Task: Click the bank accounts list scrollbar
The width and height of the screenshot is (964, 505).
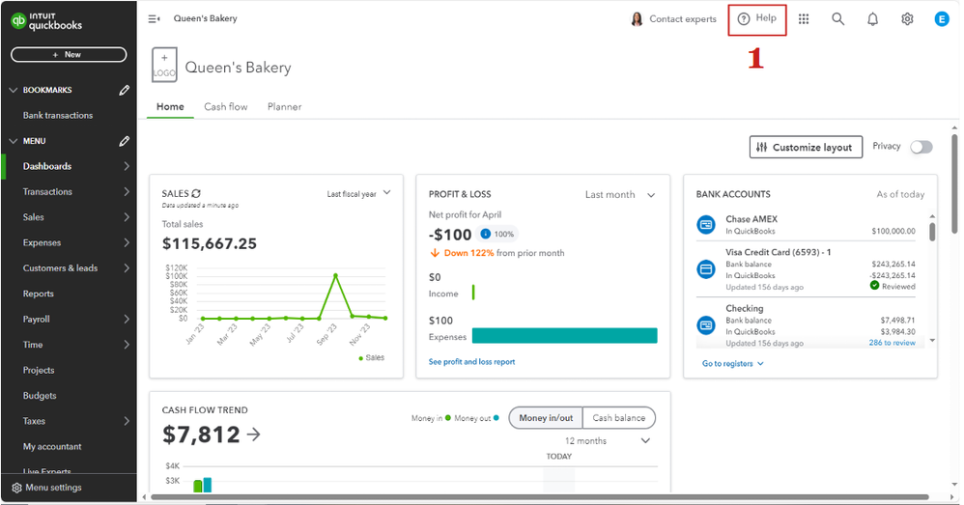Action: (x=932, y=232)
